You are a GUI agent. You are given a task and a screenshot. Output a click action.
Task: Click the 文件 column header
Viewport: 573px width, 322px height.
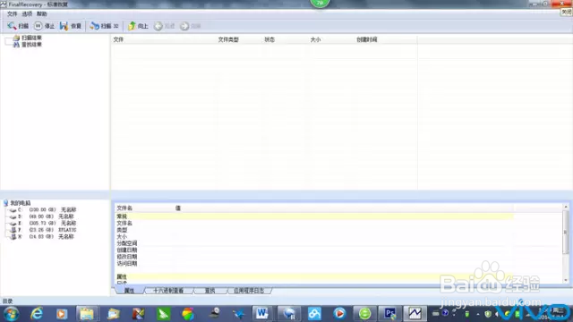pos(118,39)
